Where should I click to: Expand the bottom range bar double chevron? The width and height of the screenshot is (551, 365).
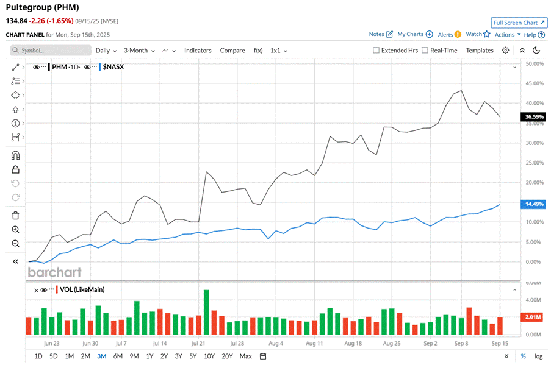[506, 356]
